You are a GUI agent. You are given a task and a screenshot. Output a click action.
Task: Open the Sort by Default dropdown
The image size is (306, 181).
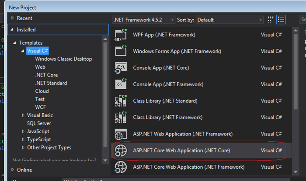pyautogui.click(x=229, y=20)
